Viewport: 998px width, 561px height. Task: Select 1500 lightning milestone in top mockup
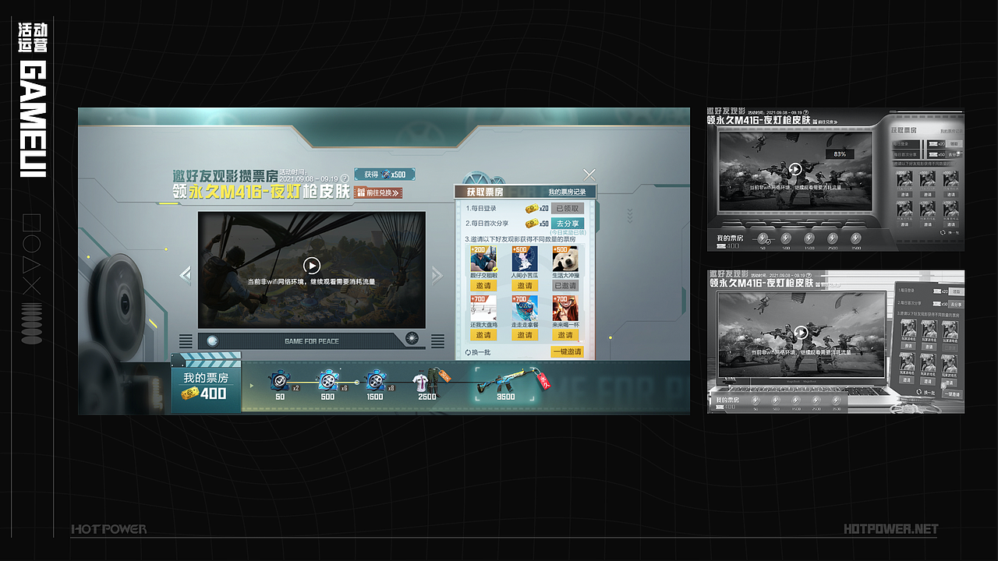809,238
